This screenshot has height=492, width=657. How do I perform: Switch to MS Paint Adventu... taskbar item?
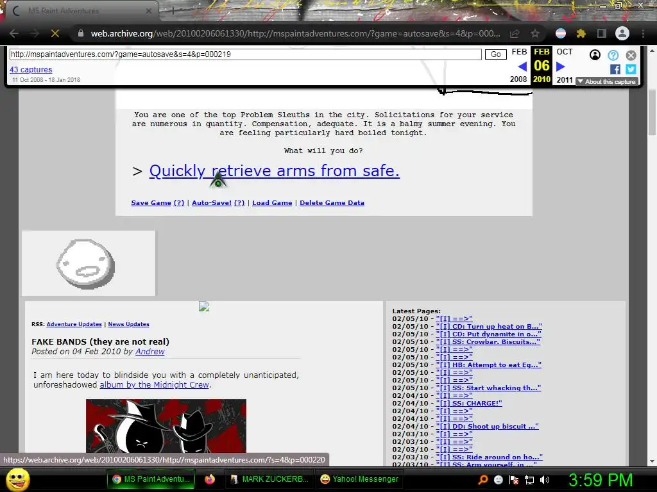(x=151, y=479)
